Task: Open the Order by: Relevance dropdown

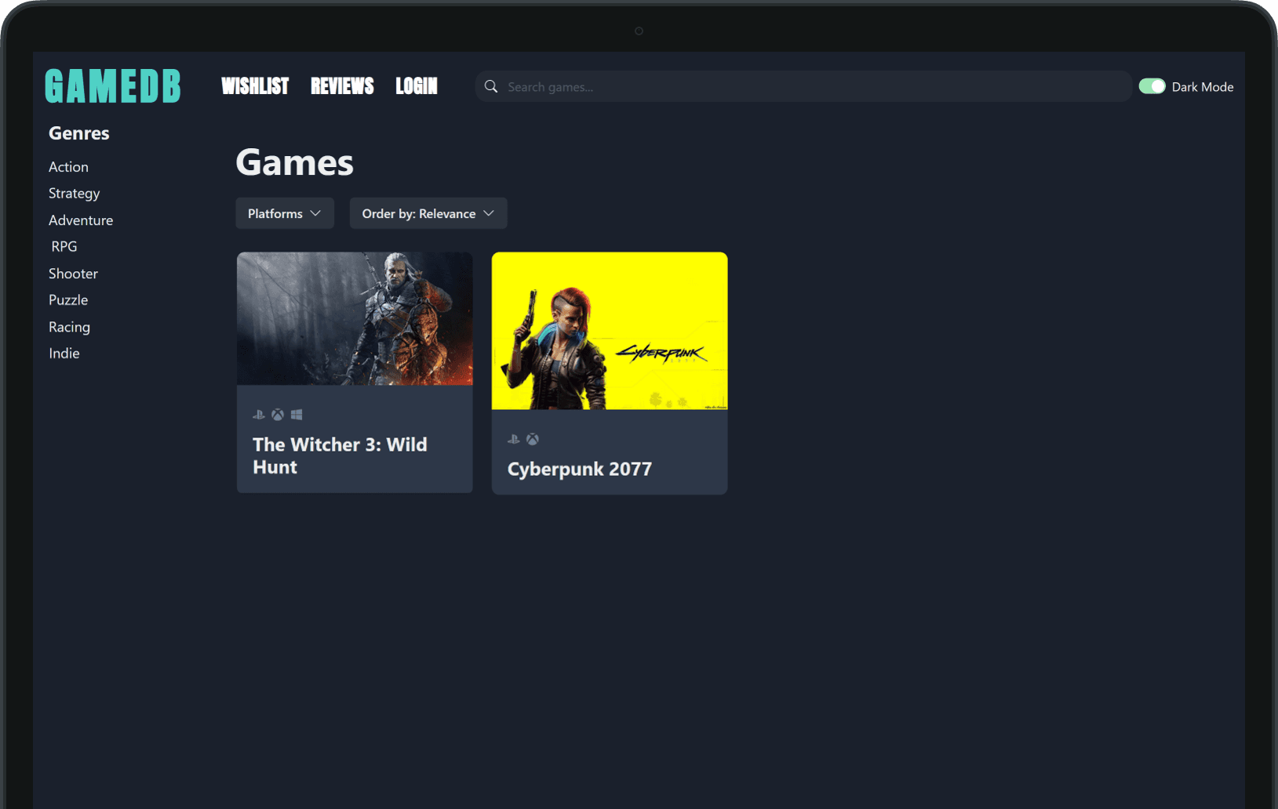Action: coord(428,213)
